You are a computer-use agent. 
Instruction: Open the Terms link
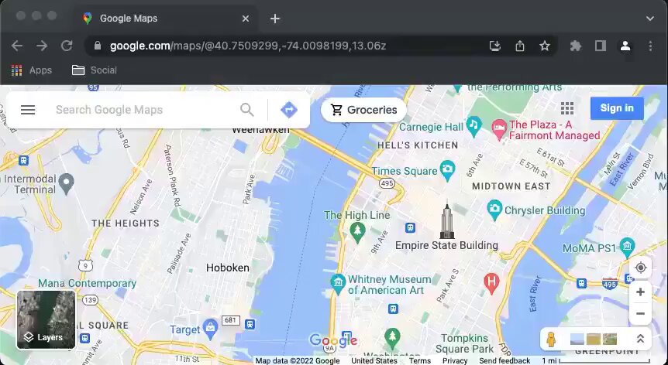coord(420,361)
